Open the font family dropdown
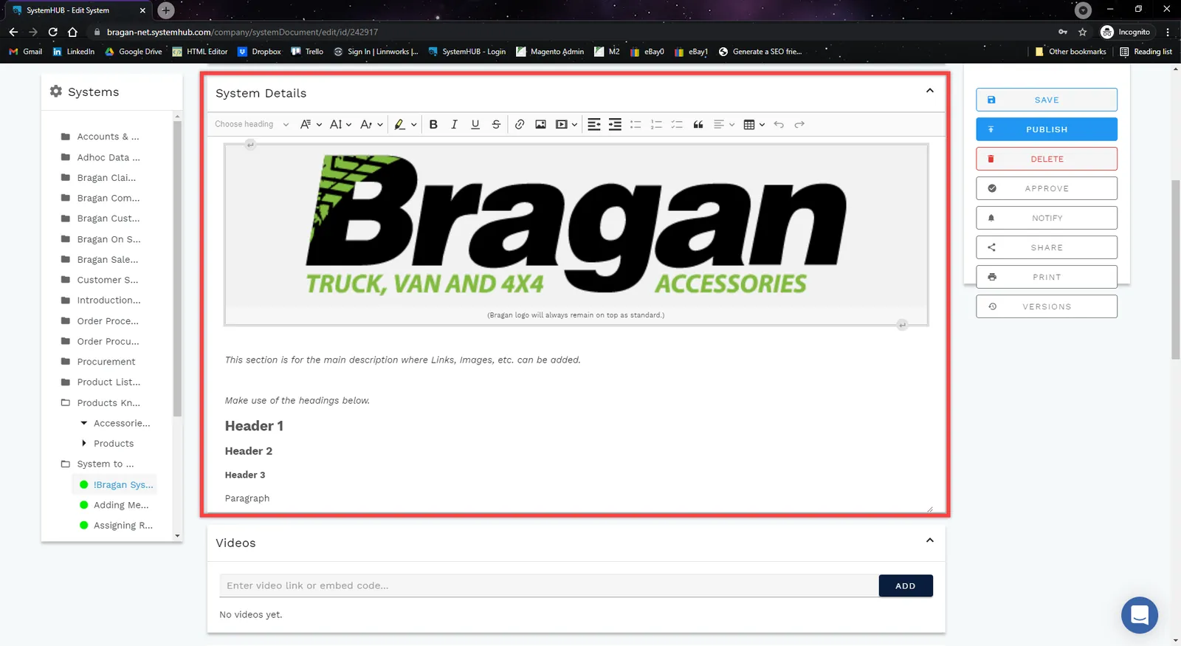The height and width of the screenshot is (646, 1181). [x=311, y=124]
